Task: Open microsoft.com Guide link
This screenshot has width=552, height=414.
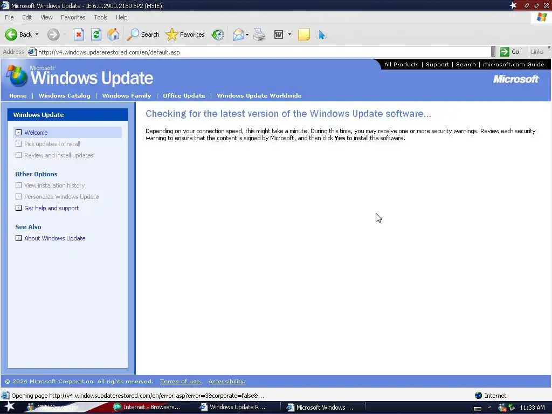Action: [x=514, y=65]
